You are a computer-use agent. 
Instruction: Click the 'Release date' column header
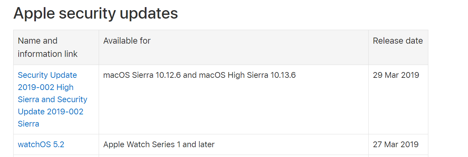click(397, 41)
